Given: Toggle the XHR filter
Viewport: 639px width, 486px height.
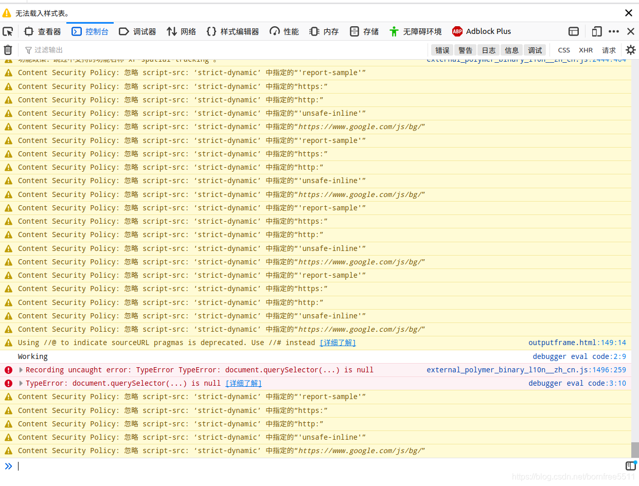Looking at the screenshot, I should click(586, 50).
